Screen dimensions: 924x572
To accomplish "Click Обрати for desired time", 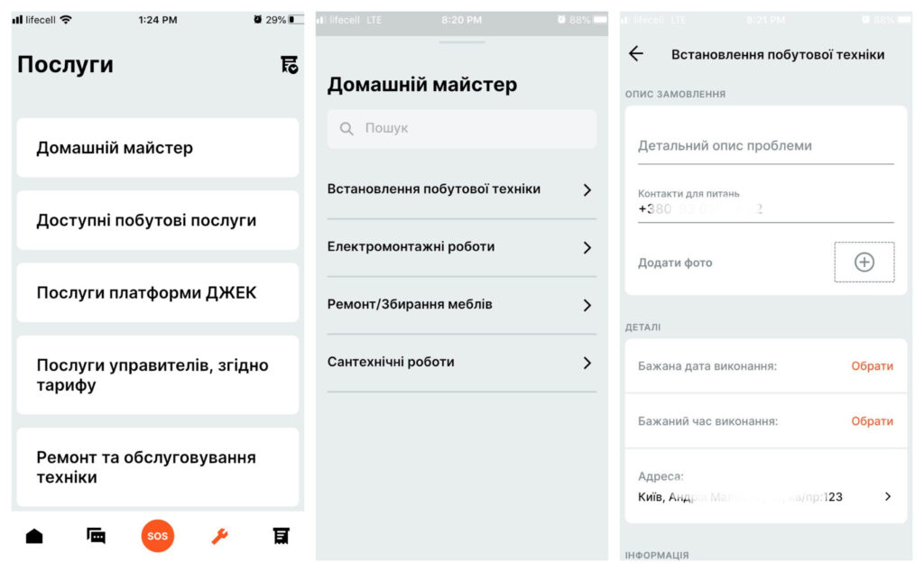I will [872, 421].
